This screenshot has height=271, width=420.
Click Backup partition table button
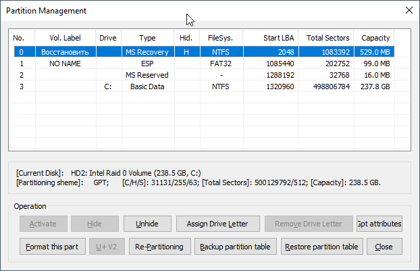236,247
